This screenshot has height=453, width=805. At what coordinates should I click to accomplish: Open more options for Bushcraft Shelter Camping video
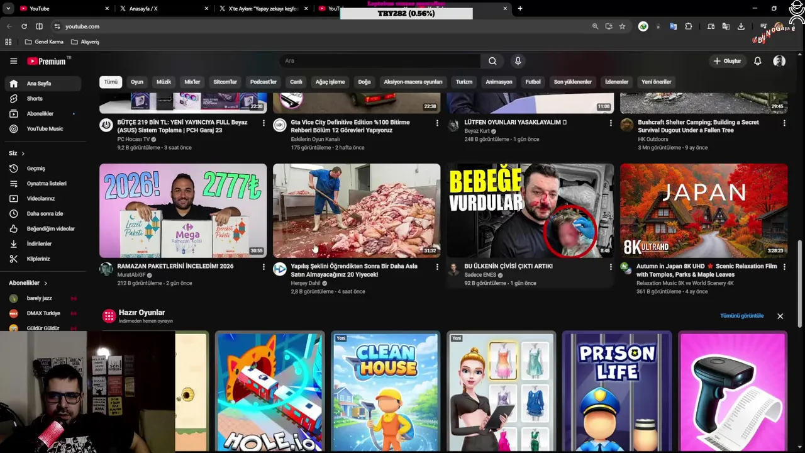(x=784, y=123)
